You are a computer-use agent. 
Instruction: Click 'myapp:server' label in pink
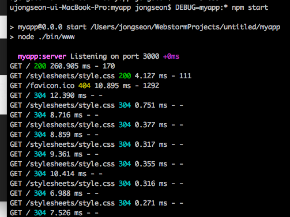tap(42, 56)
